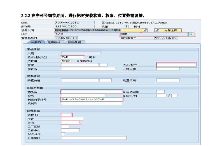222x146 pixels.
Task: Click the 制造商国家 field
Action: 160,92
